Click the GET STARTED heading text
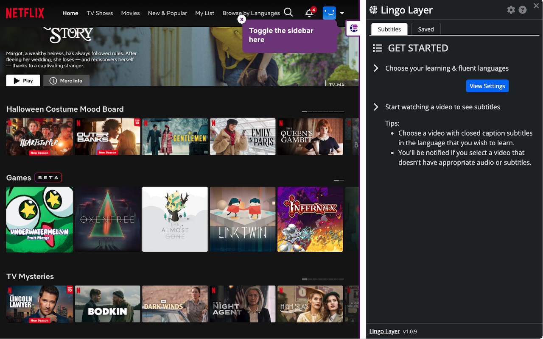 click(x=418, y=48)
